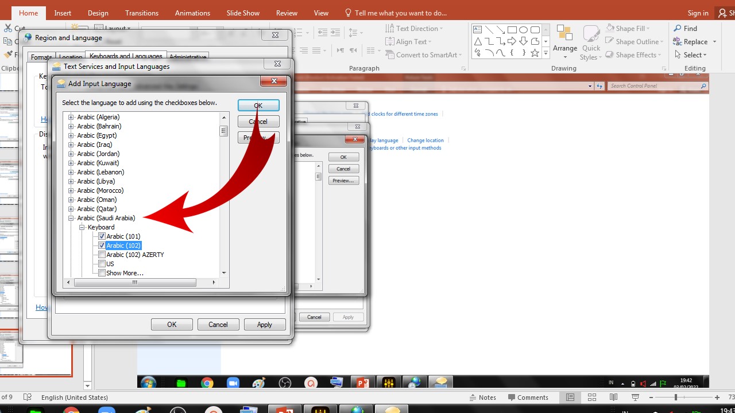Screen dimensions: 735x413
Task: Select the five-point Star shape
Action: pyautogui.click(x=535, y=53)
